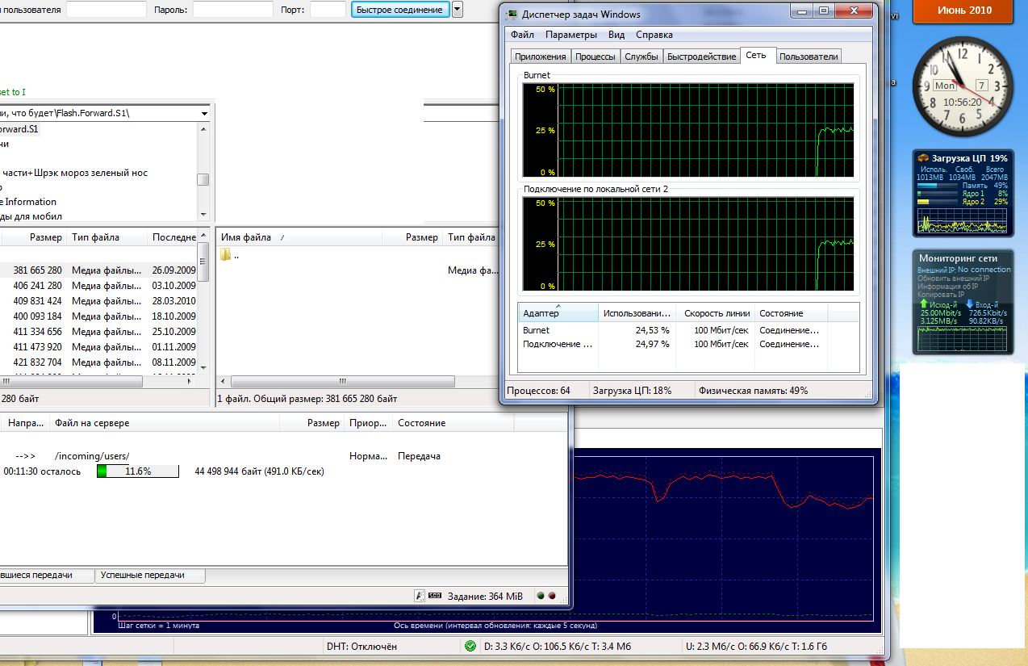Click the green LED indicator in FileZilla
Image resolution: width=1028 pixels, height=666 pixels.
pyautogui.click(x=541, y=596)
